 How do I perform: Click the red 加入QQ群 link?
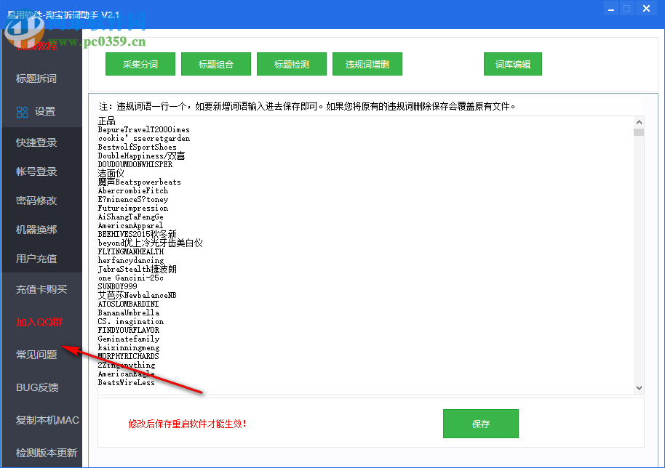[39, 323]
